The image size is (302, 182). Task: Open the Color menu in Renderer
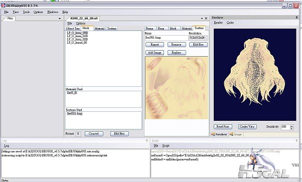pyautogui.click(x=230, y=23)
